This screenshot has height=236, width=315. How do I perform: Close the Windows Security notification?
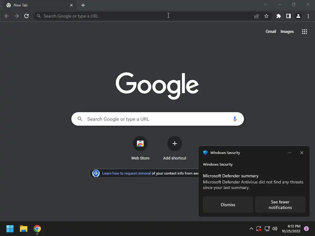coord(302,153)
